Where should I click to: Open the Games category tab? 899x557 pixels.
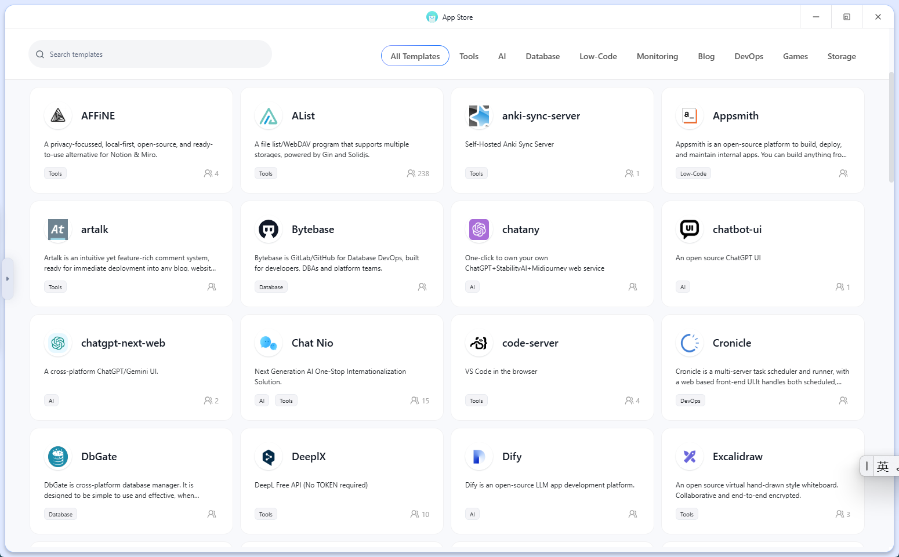pyautogui.click(x=795, y=56)
